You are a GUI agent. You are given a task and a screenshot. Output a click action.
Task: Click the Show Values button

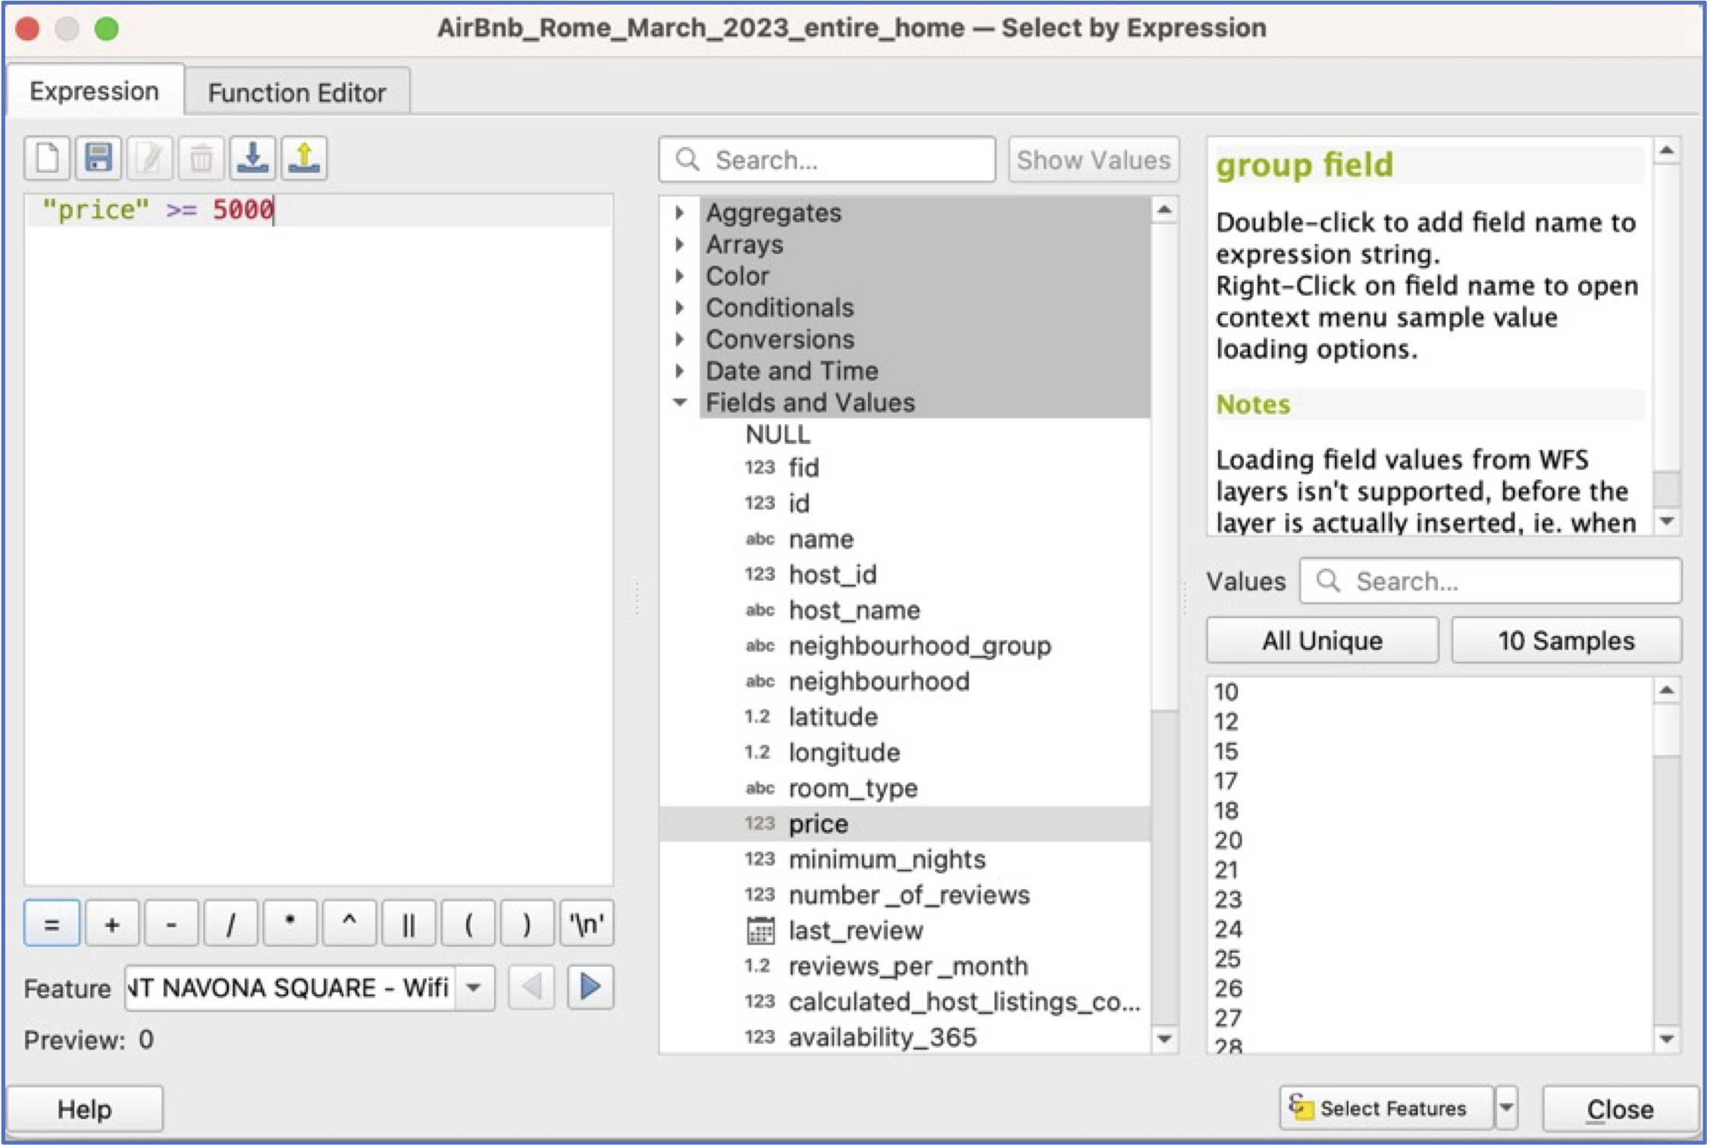tap(1094, 159)
